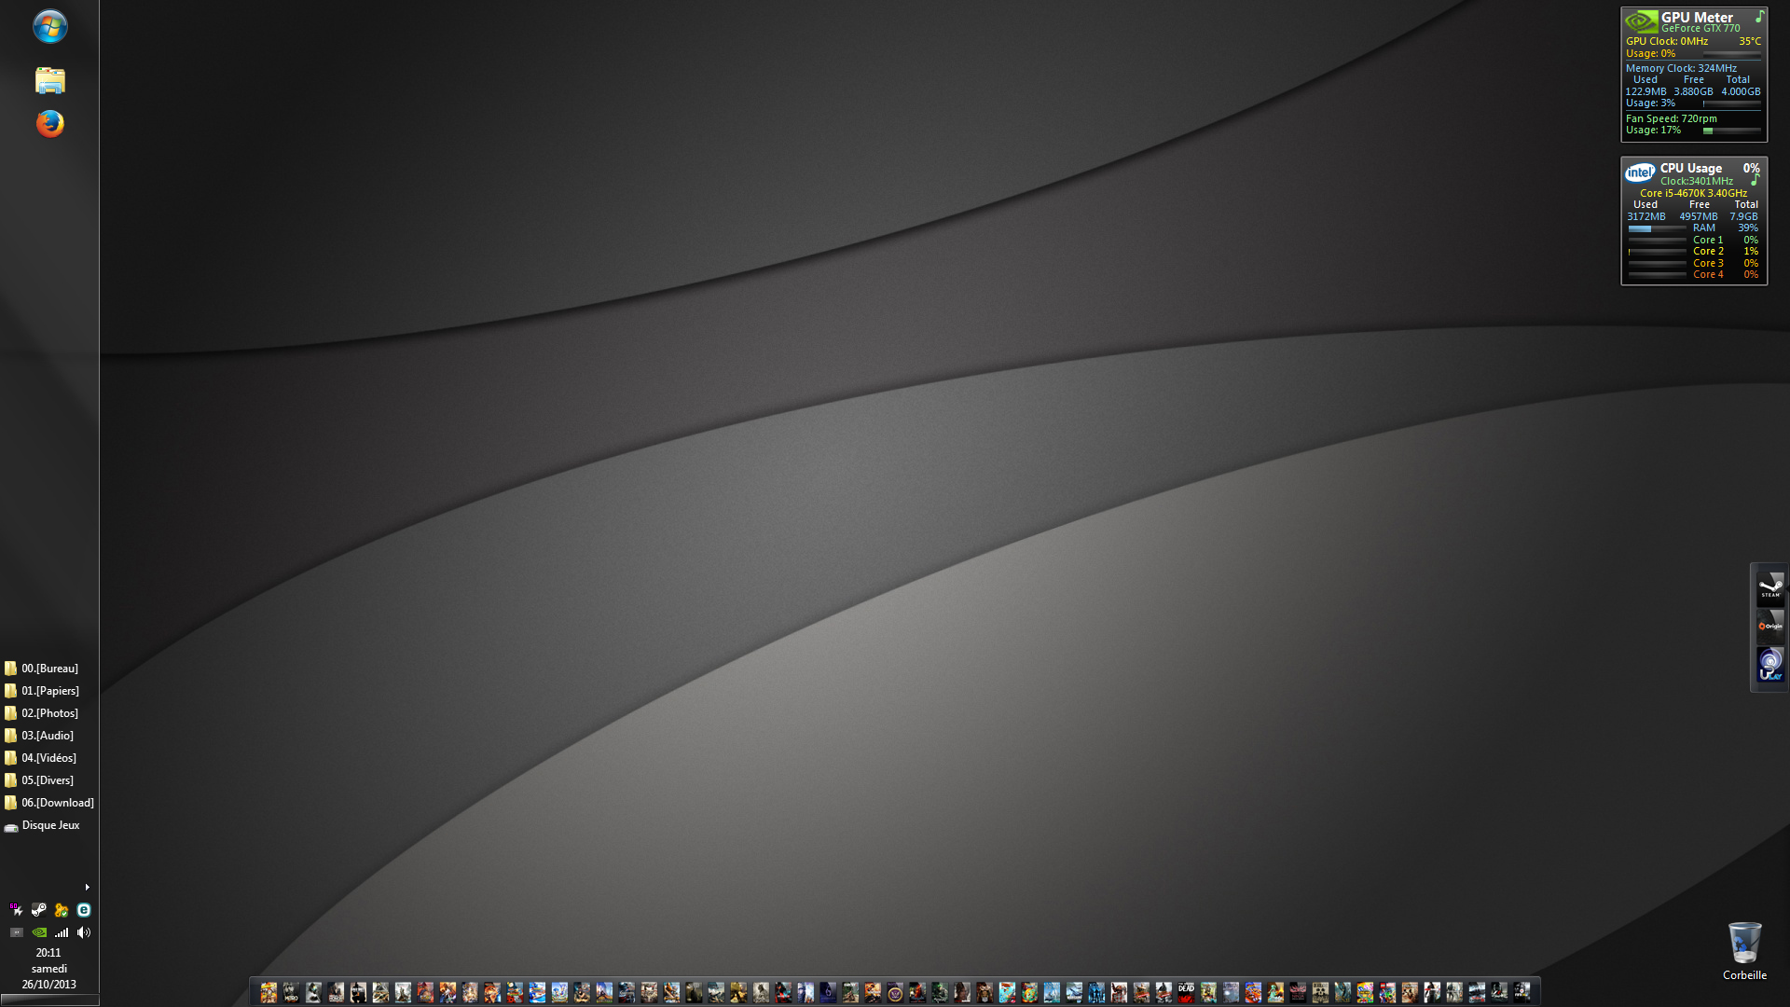The image size is (1790, 1007).
Task: Click the volume speaker tray icon
Action: (84, 932)
